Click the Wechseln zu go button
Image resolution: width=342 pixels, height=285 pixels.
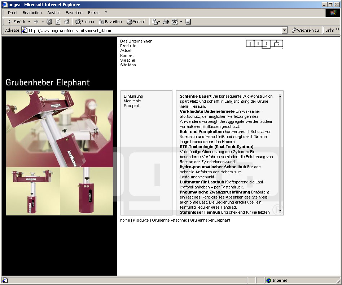tap(305, 30)
